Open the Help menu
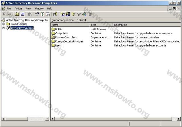 50,9
